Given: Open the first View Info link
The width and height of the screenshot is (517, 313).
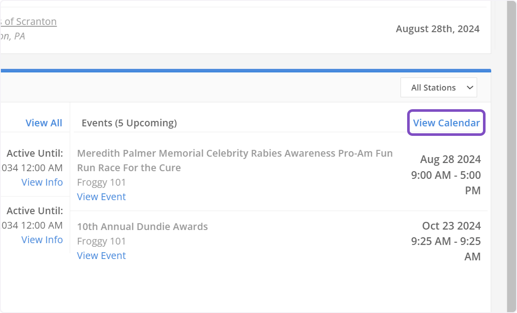Looking at the screenshot, I should [x=42, y=182].
